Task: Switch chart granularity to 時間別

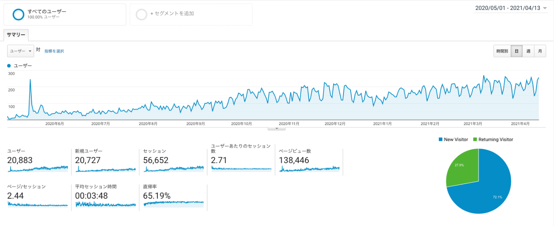Action: click(502, 51)
